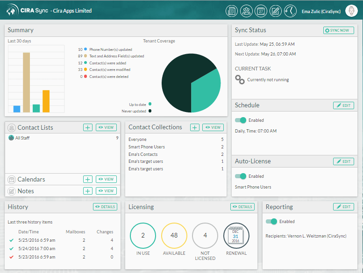Switch off the Reporting toggle

pos(271,222)
